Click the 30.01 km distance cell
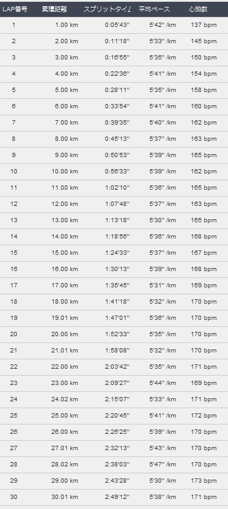The height and width of the screenshot is (509, 228). coord(65,497)
